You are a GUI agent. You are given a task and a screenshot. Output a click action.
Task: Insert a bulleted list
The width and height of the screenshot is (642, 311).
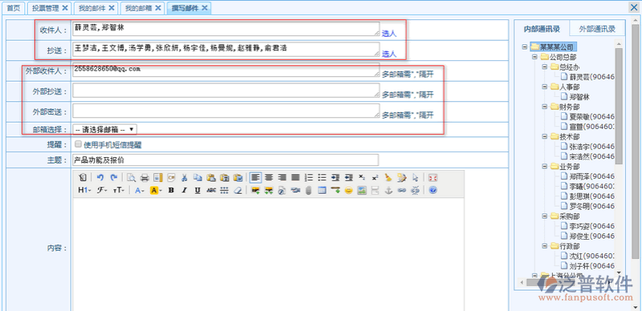[x=323, y=178]
